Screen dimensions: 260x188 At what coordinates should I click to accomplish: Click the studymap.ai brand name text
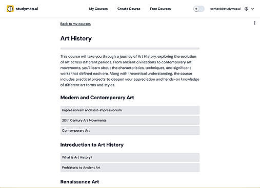pos(27,9)
